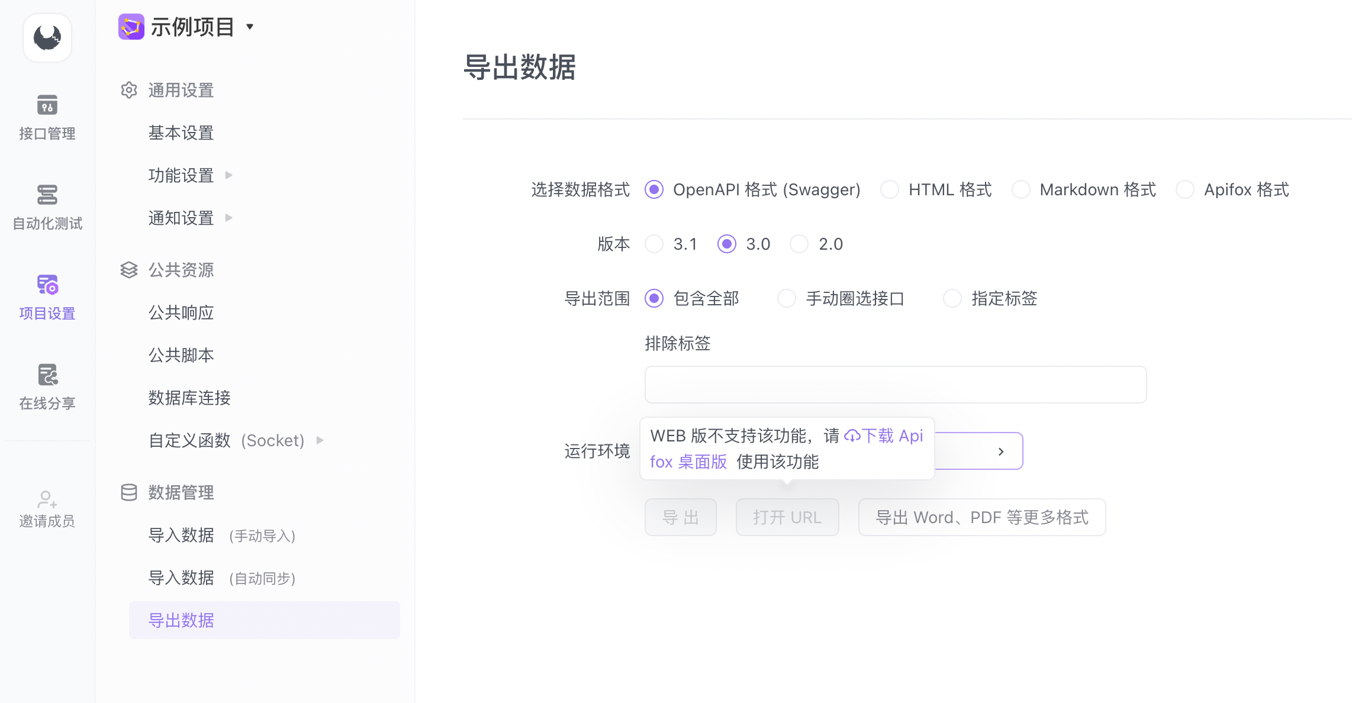Open the 在线分享 sidebar icon
This screenshot has width=1352, height=703.
point(47,375)
